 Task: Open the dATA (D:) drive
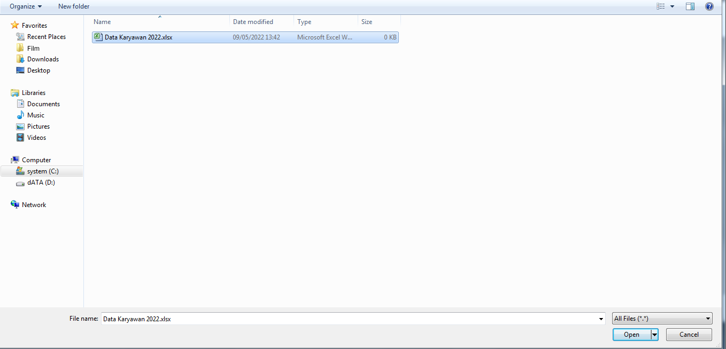click(41, 183)
